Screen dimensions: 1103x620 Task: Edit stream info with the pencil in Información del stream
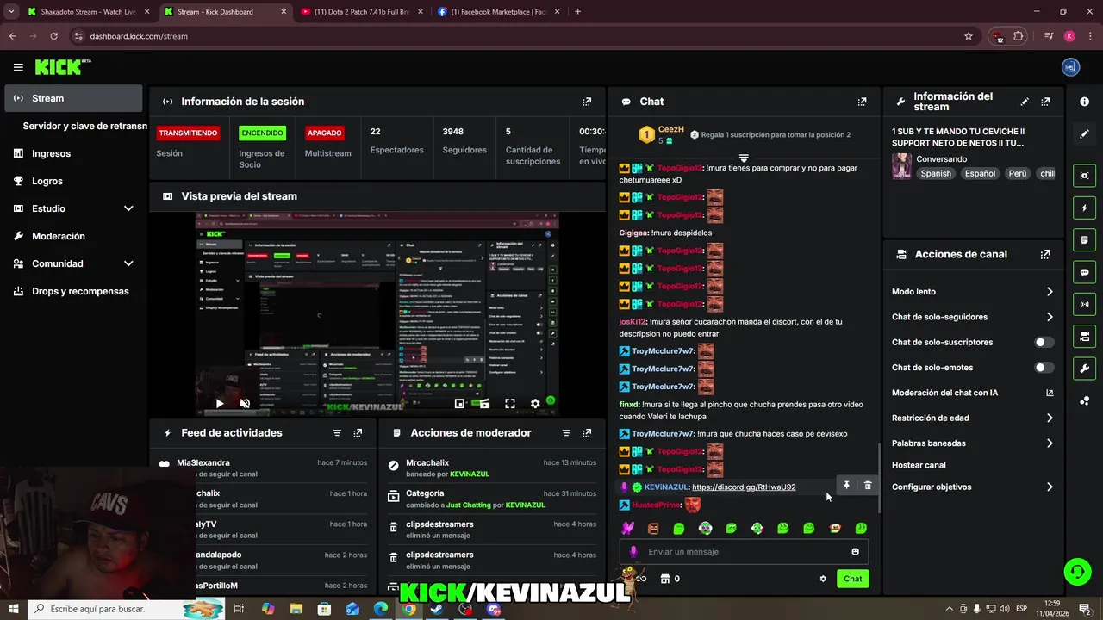point(1025,102)
